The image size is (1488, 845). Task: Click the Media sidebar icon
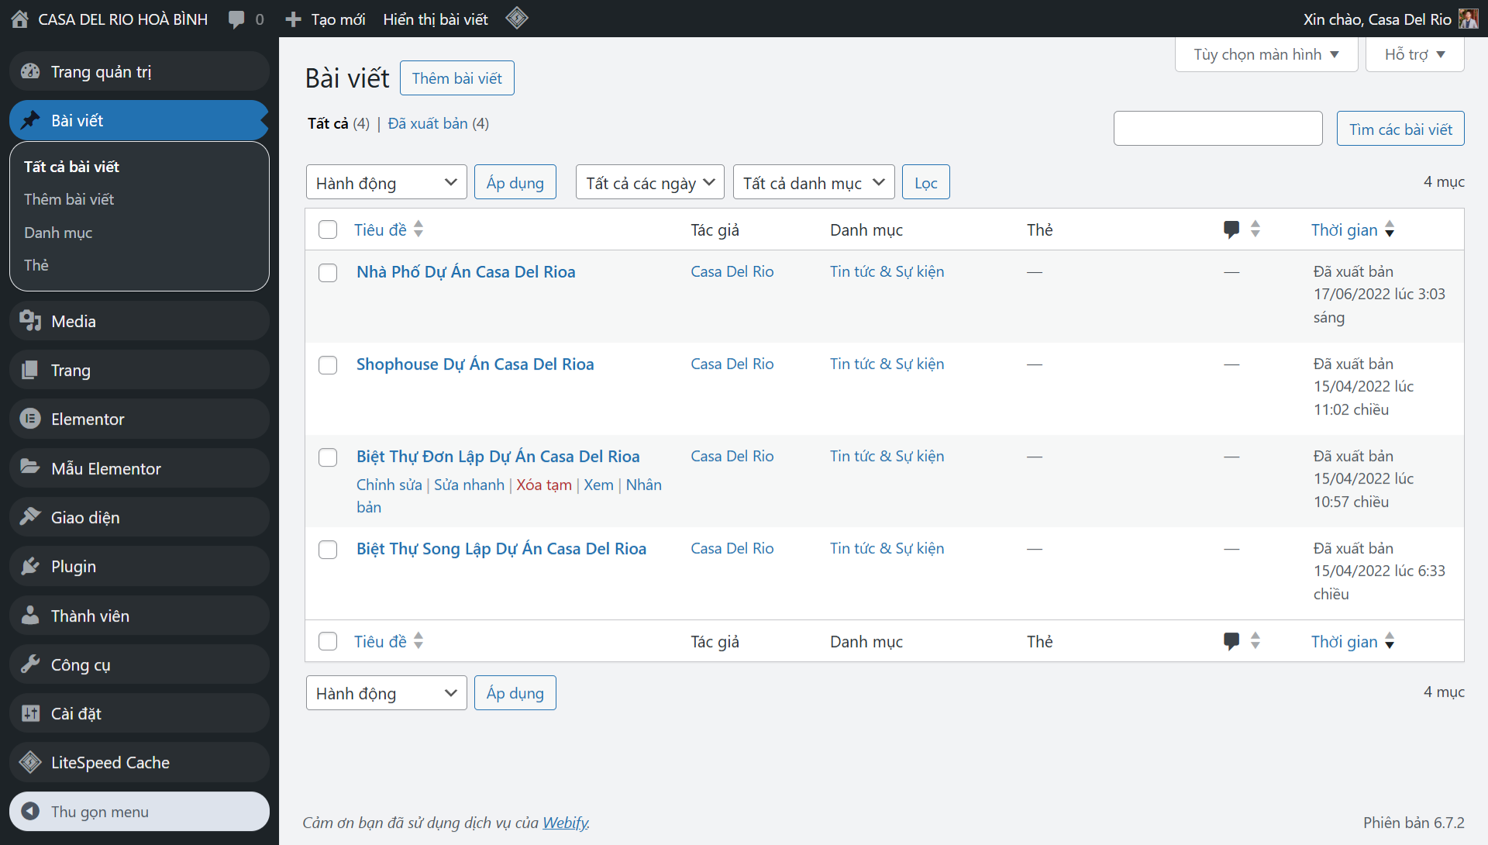coord(30,321)
